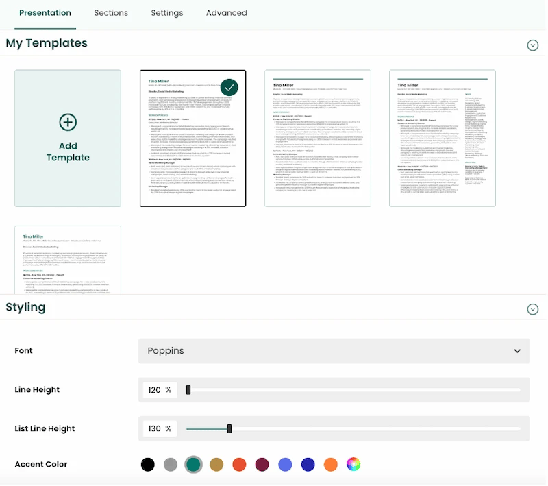Pick the light blue accent color
548x486 pixels.
point(285,465)
